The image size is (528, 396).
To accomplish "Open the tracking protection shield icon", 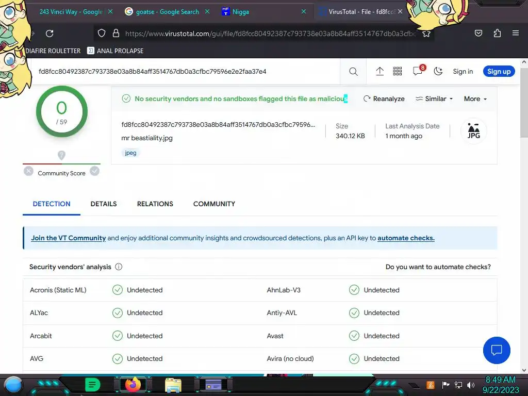I will click(102, 33).
